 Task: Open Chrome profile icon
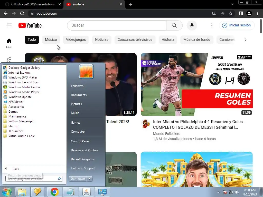coord(249,13)
